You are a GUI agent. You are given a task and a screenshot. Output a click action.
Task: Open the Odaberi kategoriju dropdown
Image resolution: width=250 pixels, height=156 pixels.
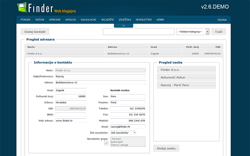193,31
